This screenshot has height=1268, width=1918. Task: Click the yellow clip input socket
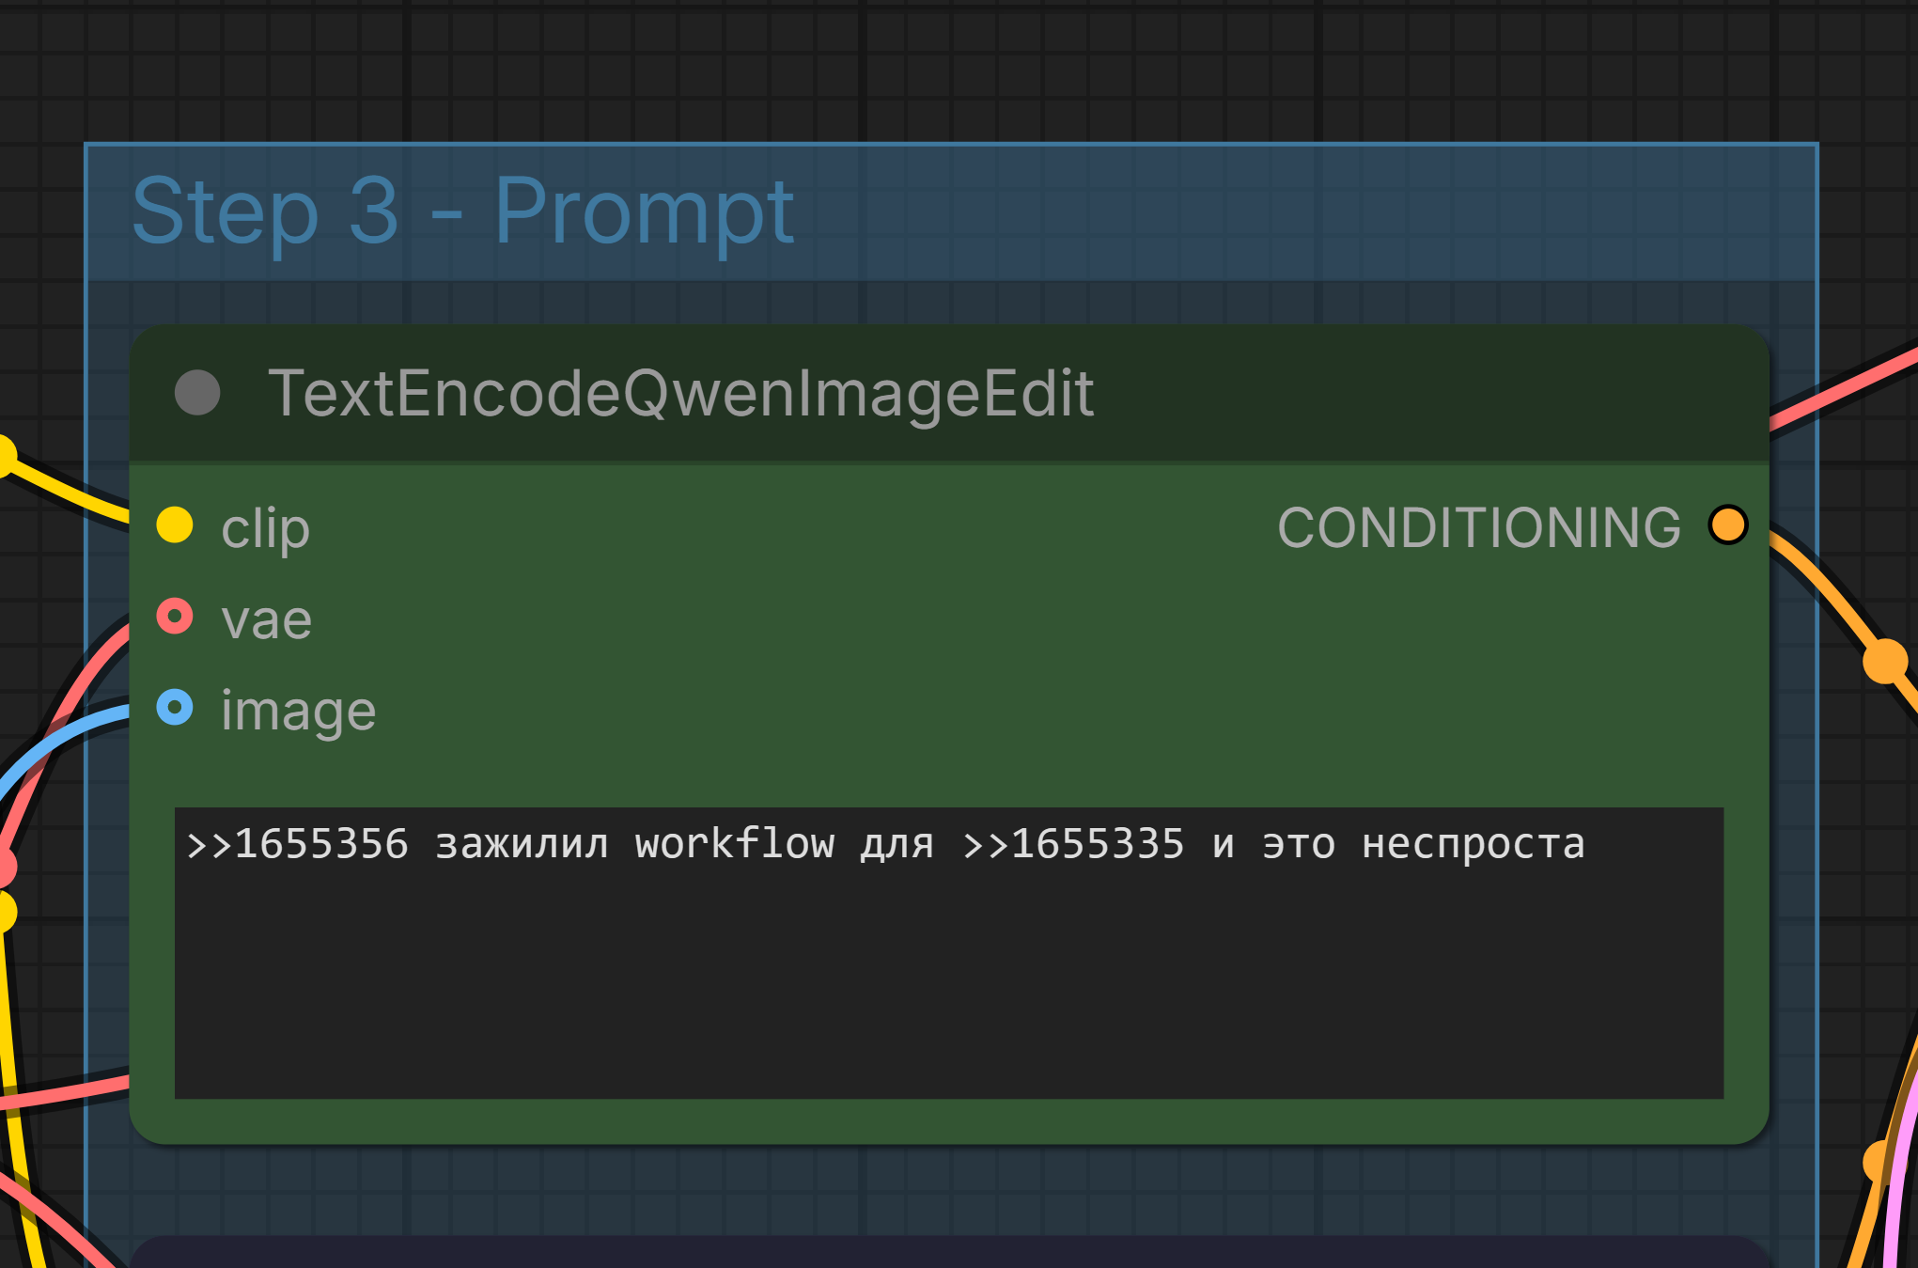point(175,524)
